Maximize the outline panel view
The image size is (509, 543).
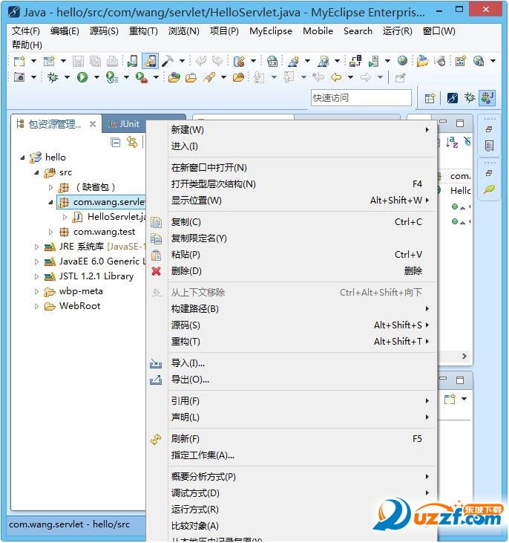(460, 123)
